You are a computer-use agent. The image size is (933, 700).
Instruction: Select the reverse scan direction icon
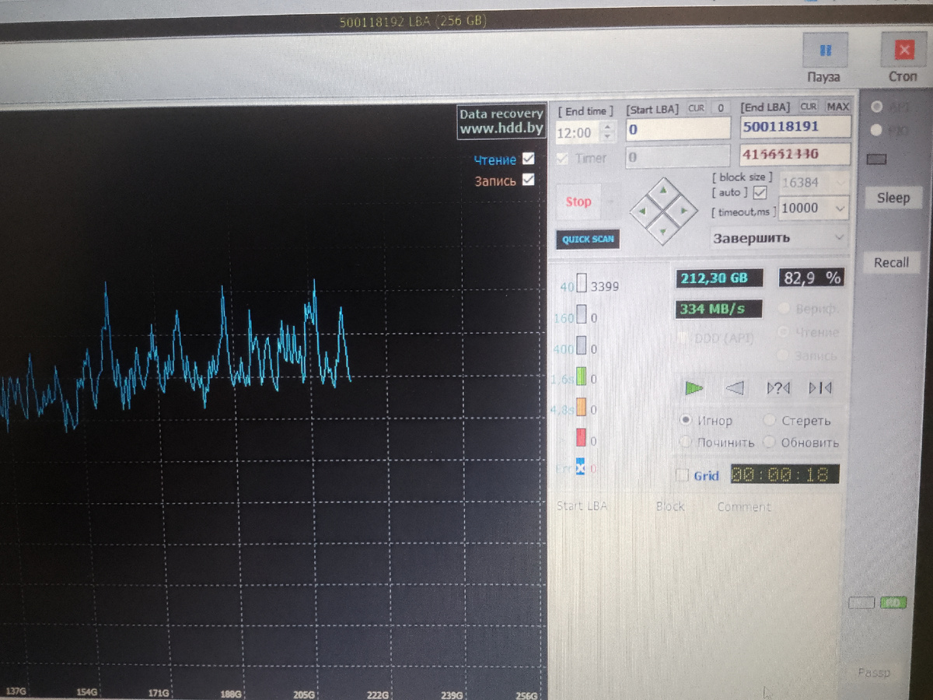pyautogui.click(x=736, y=387)
